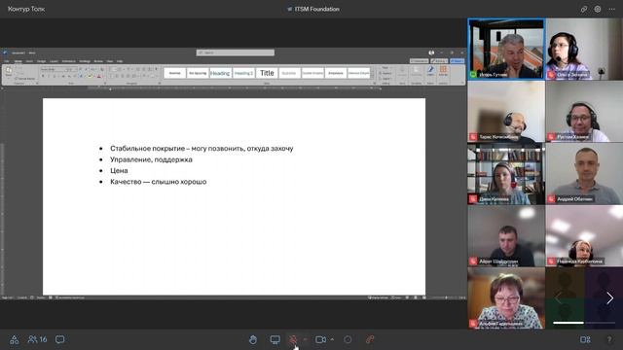Click the Share button in Word
623x350 pixels.
[457, 61]
